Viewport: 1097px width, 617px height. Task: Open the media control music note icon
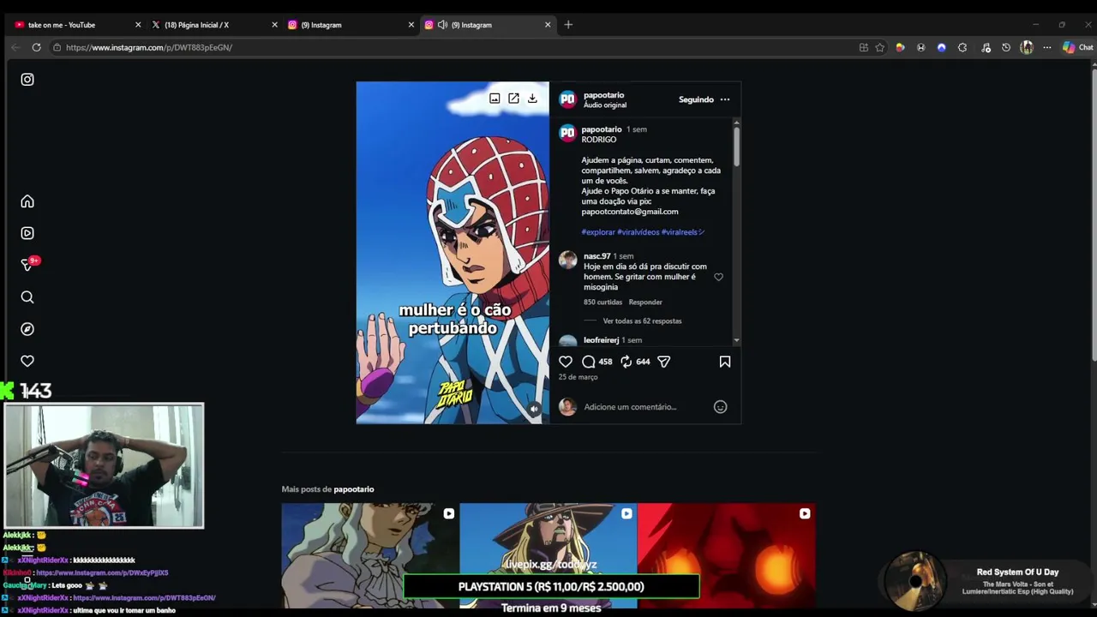point(986,47)
